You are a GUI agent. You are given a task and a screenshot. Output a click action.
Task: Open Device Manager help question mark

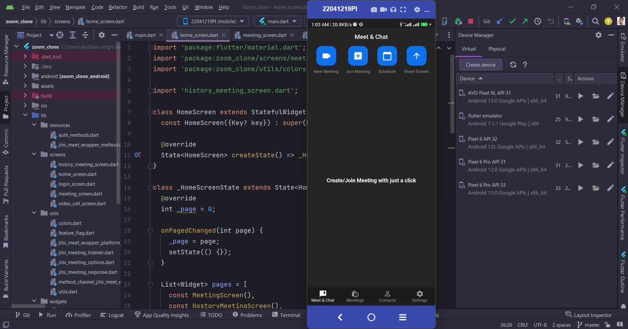click(525, 65)
